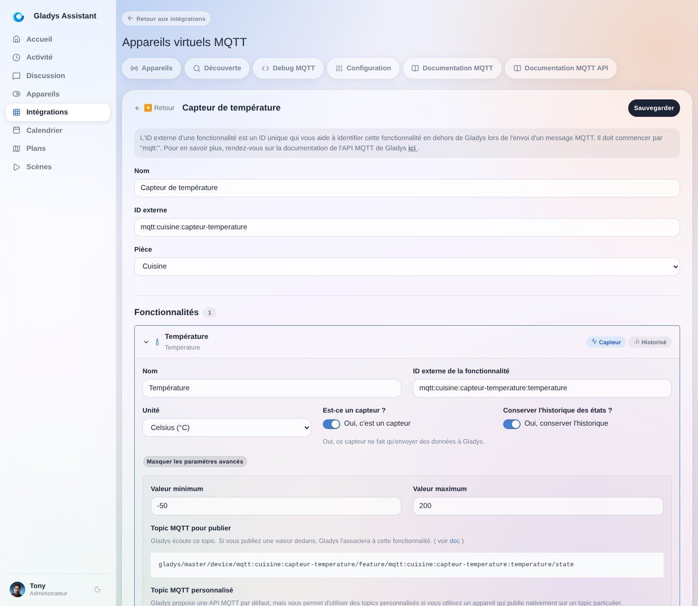Screen dimensions: 698x606
Task: Click the magnifier icon on the Découverte tab
Action: coord(197,68)
